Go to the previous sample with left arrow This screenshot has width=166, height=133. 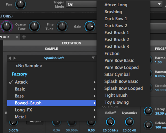(x=10, y=58)
